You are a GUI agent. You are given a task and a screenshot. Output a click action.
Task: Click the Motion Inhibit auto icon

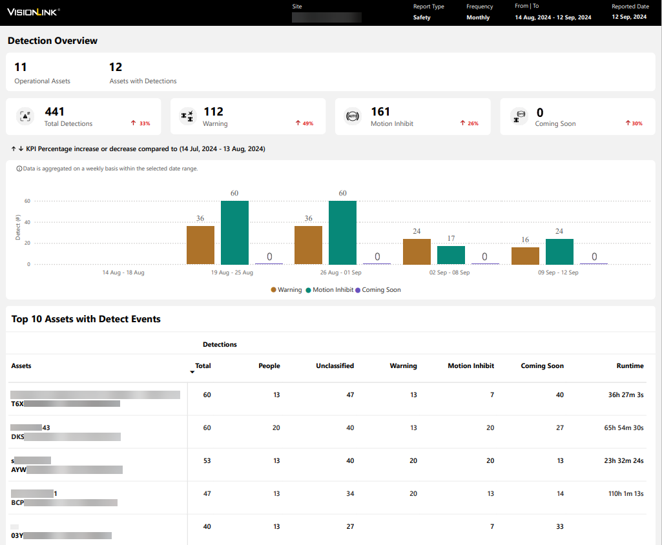point(353,116)
